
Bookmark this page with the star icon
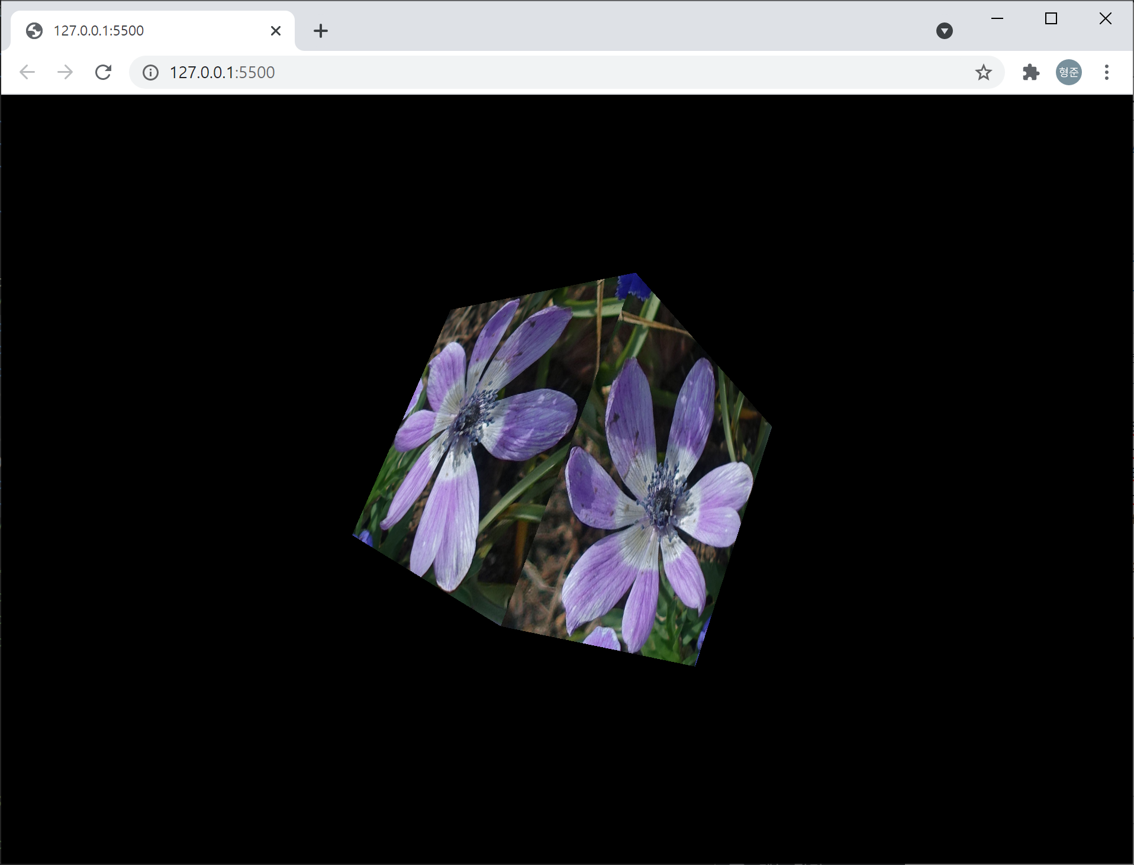tap(984, 72)
